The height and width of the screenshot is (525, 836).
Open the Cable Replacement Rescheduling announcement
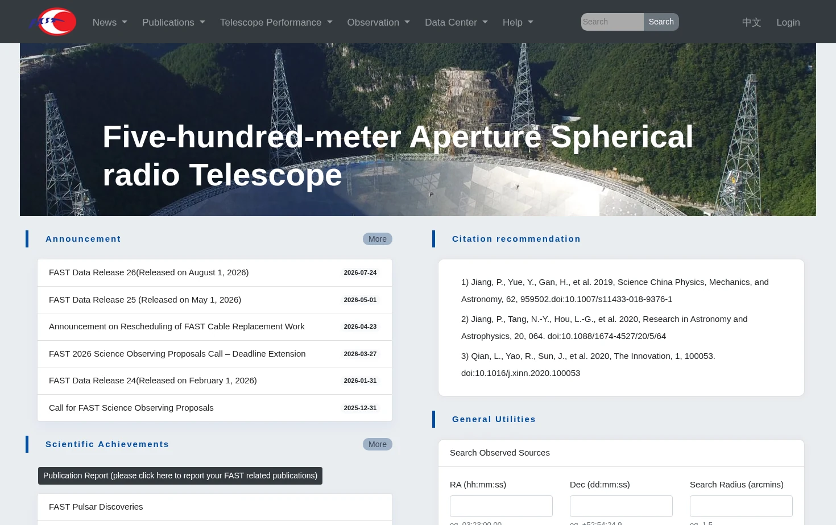[x=214, y=327]
